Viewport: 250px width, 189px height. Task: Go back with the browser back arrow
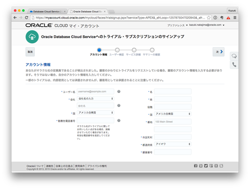tap(15, 17)
